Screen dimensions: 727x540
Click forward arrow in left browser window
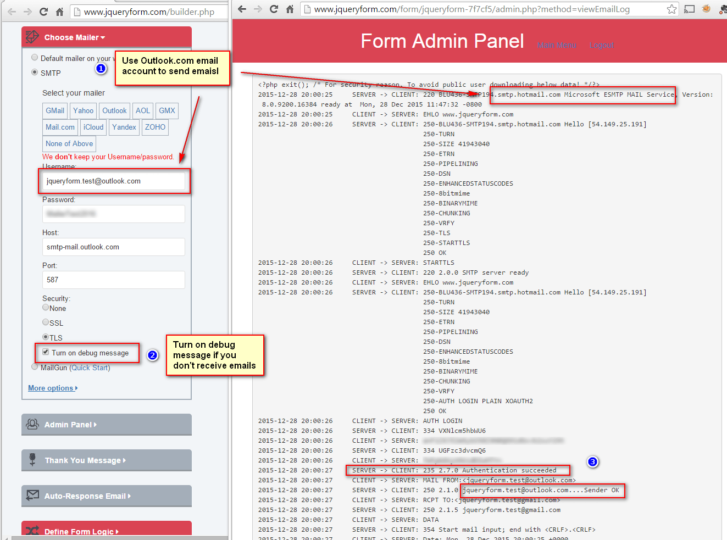(x=27, y=12)
